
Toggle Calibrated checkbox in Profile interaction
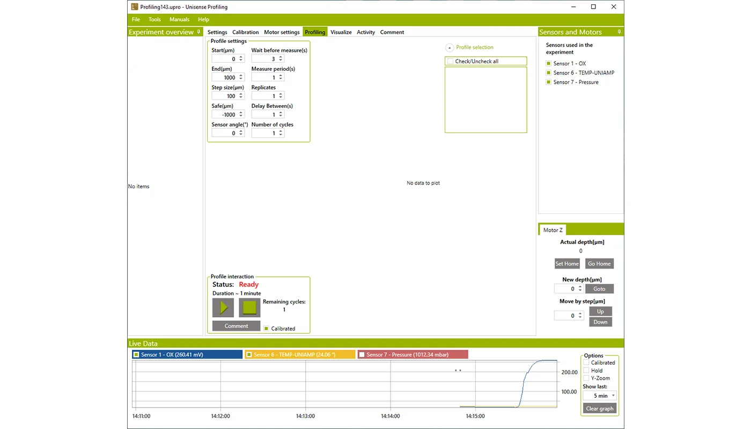point(267,328)
